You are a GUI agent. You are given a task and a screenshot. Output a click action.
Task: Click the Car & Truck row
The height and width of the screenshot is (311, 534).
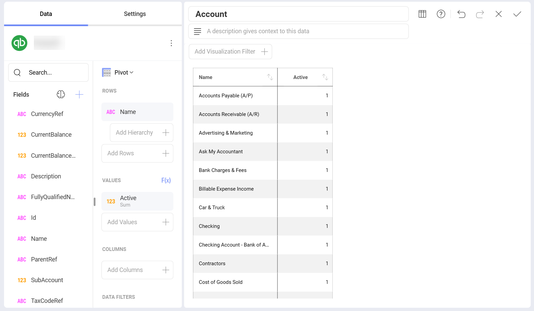tap(263, 208)
